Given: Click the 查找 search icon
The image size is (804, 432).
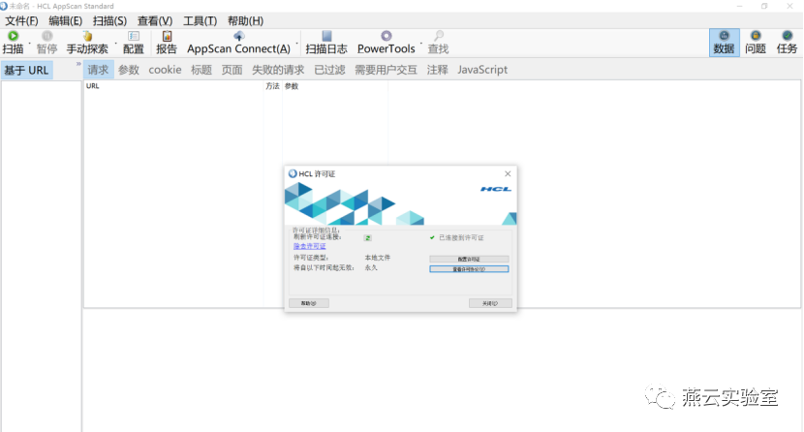Looking at the screenshot, I should tap(439, 36).
